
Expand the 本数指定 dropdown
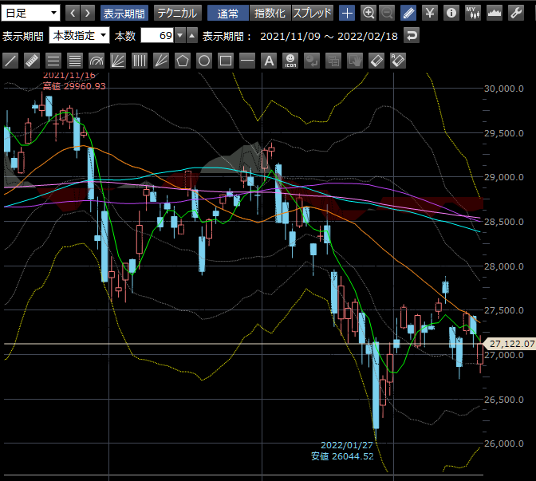pyautogui.click(x=79, y=35)
